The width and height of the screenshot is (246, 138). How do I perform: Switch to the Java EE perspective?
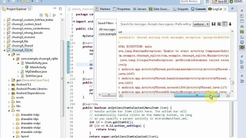pyautogui.click(x=220, y=2)
